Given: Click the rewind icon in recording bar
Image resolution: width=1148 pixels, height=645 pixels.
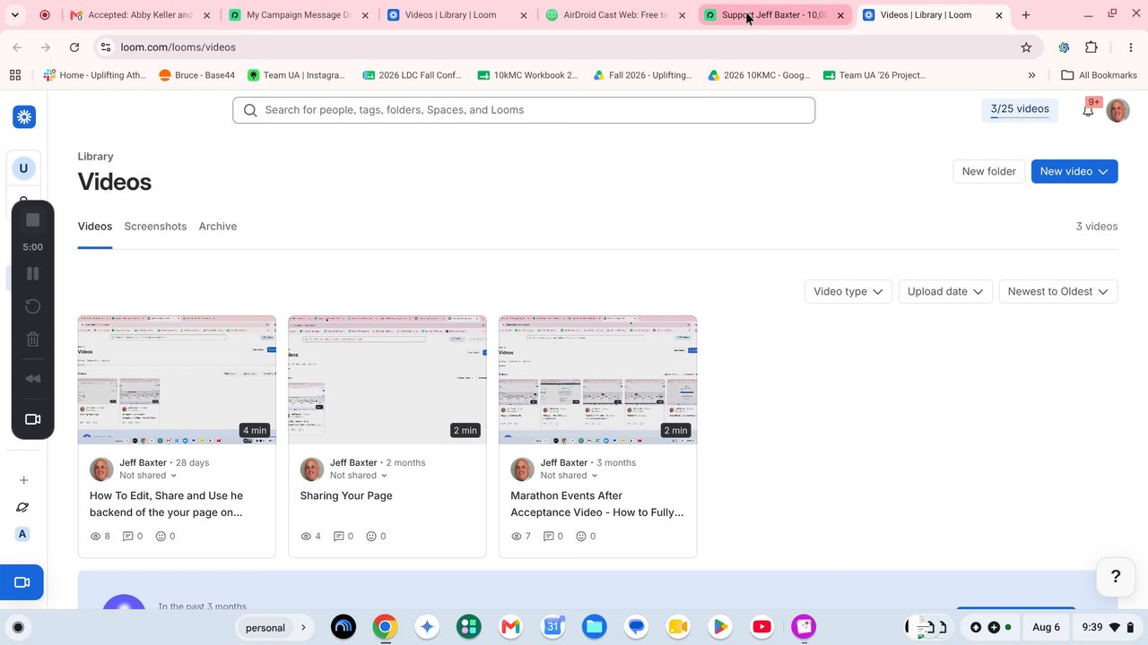Looking at the screenshot, I should pyautogui.click(x=33, y=379).
